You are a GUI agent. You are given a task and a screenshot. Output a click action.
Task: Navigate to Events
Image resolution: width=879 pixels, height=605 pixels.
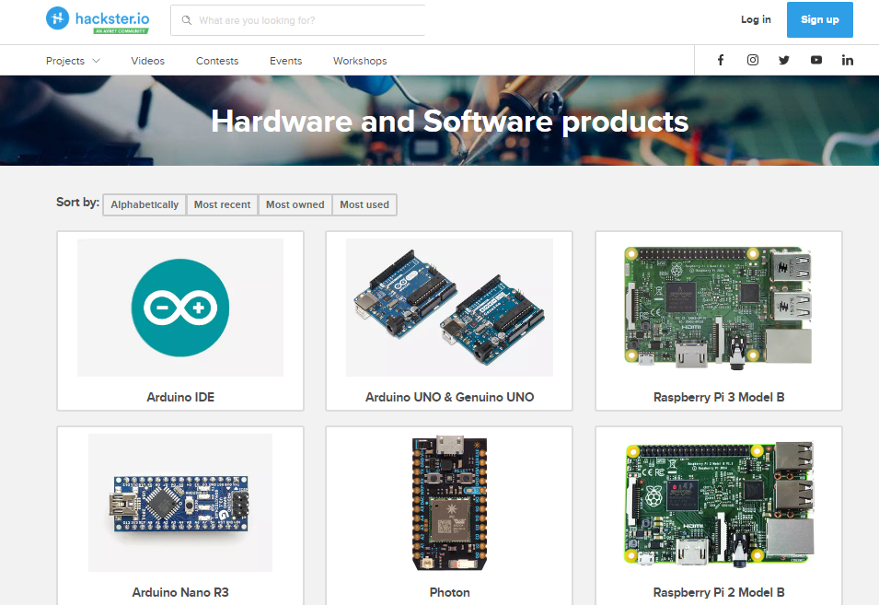[x=286, y=61]
